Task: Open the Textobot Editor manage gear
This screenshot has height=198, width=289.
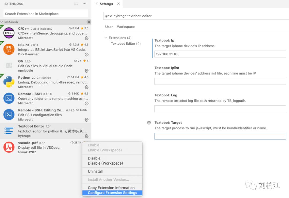Action: click(x=86, y=136)
